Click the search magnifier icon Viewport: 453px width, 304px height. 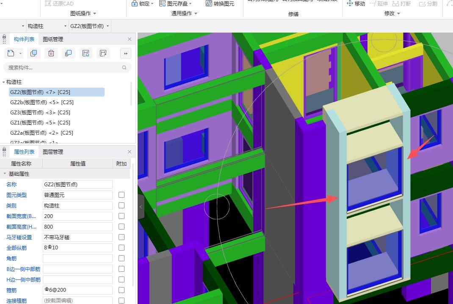[x=124, y=68]
